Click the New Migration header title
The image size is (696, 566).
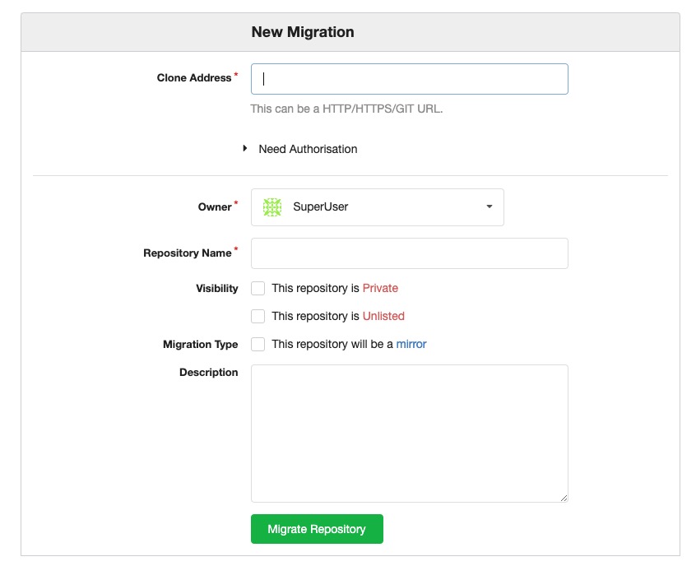coord(302,31)
